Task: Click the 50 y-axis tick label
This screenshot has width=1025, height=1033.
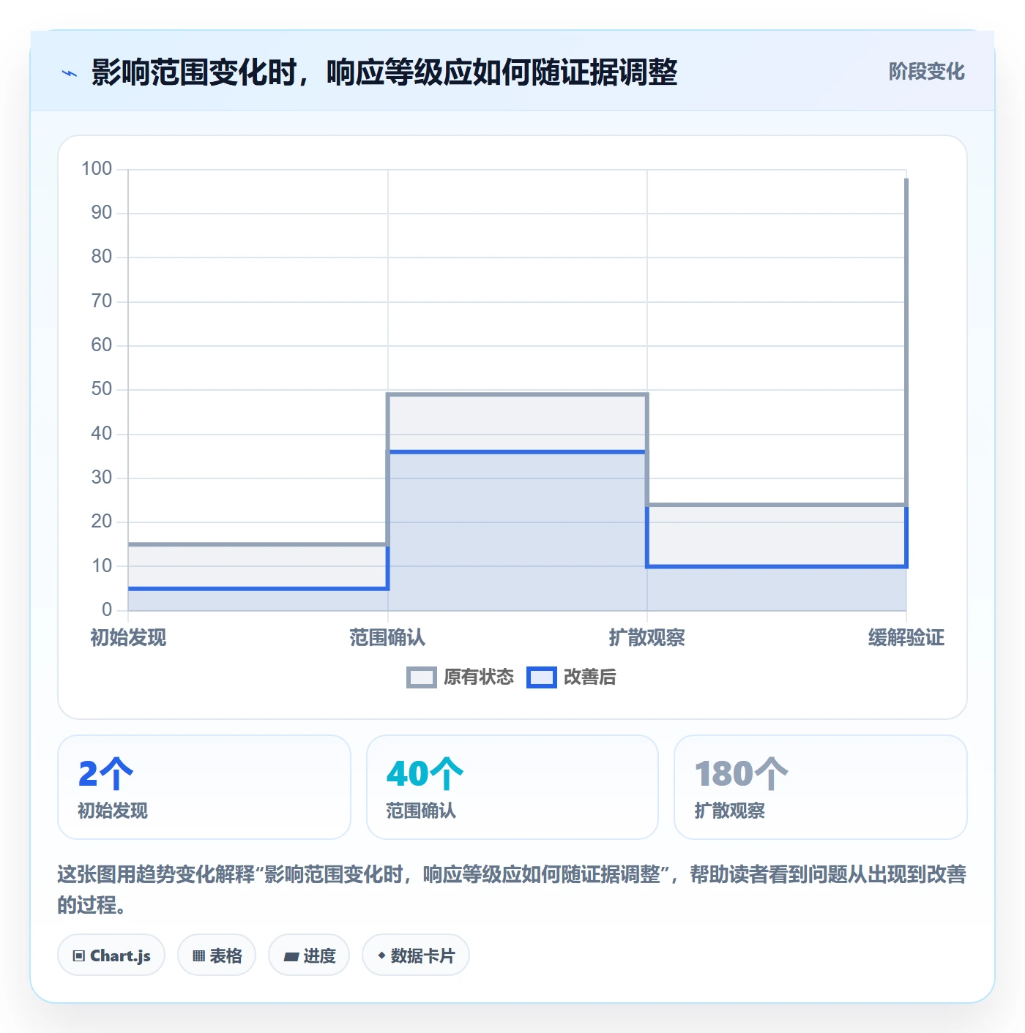Action: 102,389
